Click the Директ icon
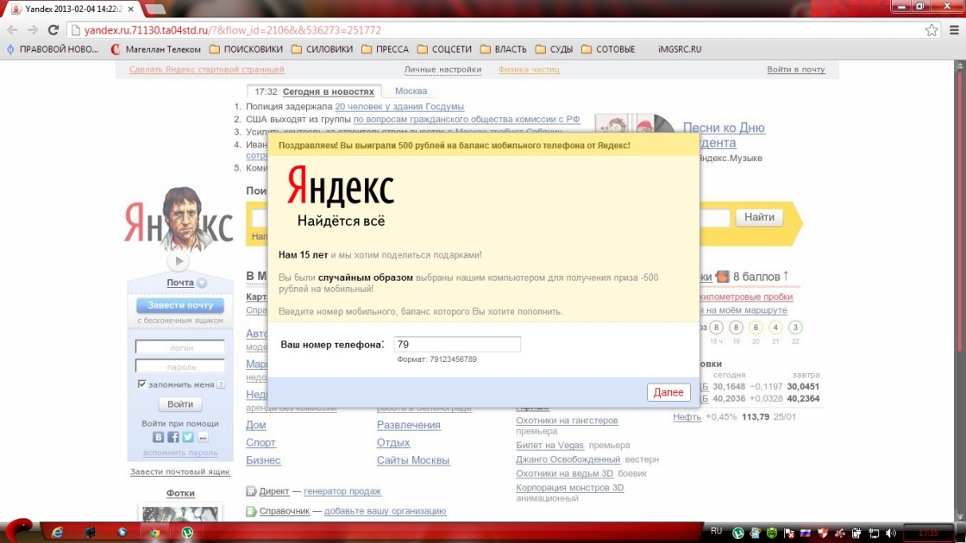 click(251, 491)
